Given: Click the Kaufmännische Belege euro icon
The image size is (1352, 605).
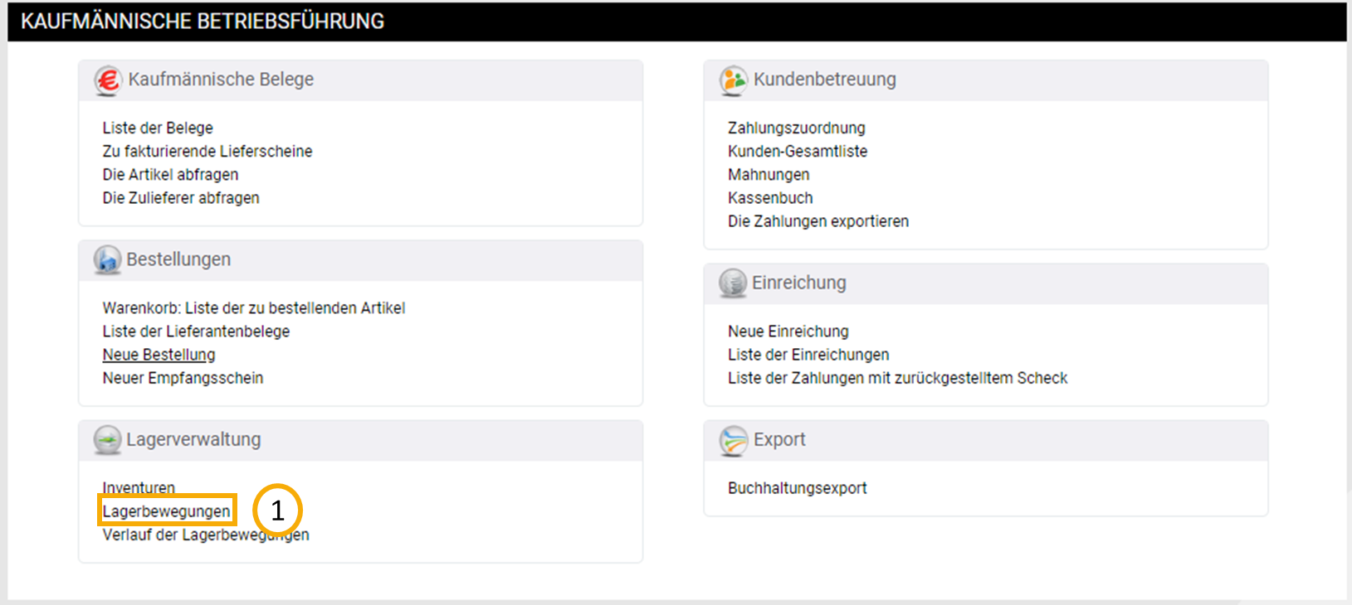Looking at the screenshot, I should [x=108, y=80].
